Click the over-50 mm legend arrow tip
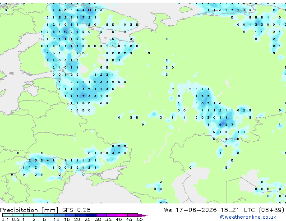Image resolution: width=286 pixels, height=221 pixels. pos(143,215)
